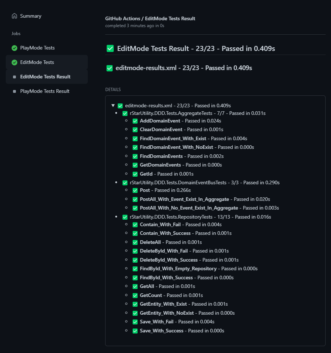
Task: Click GetEntity_With_Exist test name
Action: [x=163, y=304]
